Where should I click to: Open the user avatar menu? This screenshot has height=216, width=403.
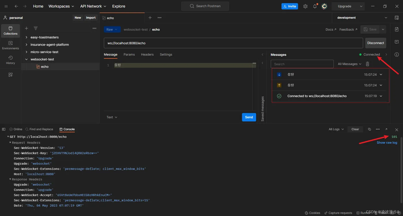point(324,6)
